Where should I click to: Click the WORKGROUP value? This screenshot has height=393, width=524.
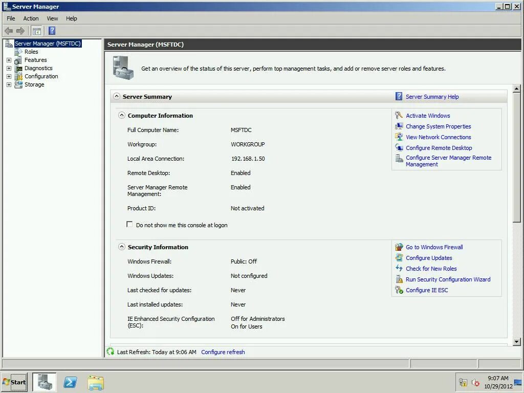(x=248, y=144)
